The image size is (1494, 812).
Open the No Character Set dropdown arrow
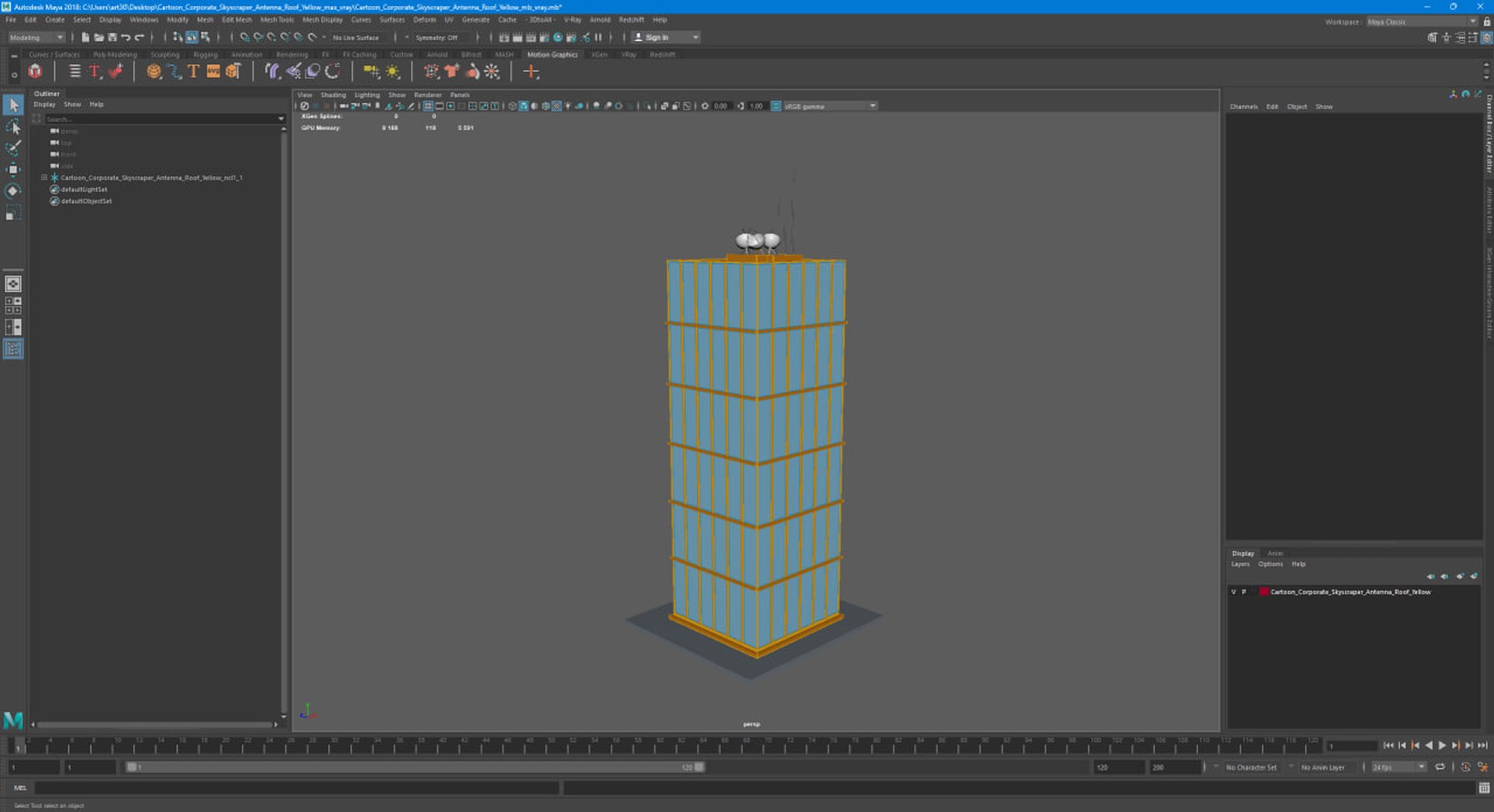tap(1215, 767)
